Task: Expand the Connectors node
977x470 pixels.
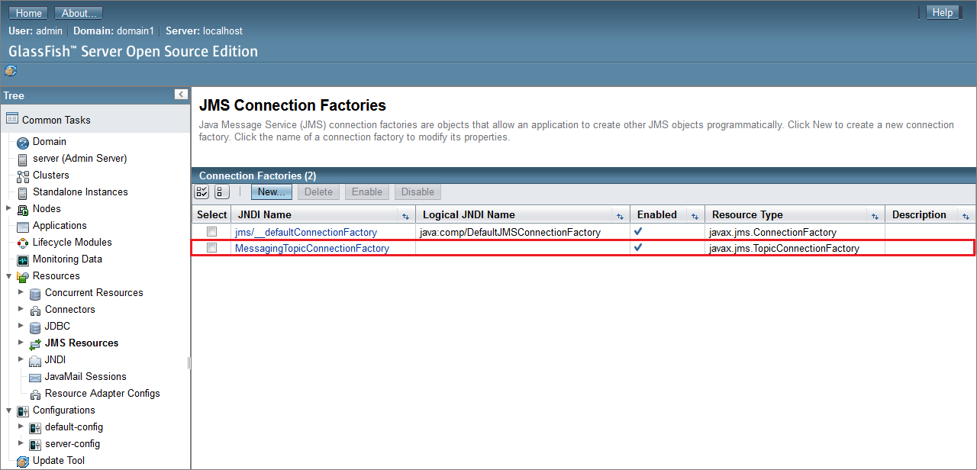Action: tap(21, 309)
